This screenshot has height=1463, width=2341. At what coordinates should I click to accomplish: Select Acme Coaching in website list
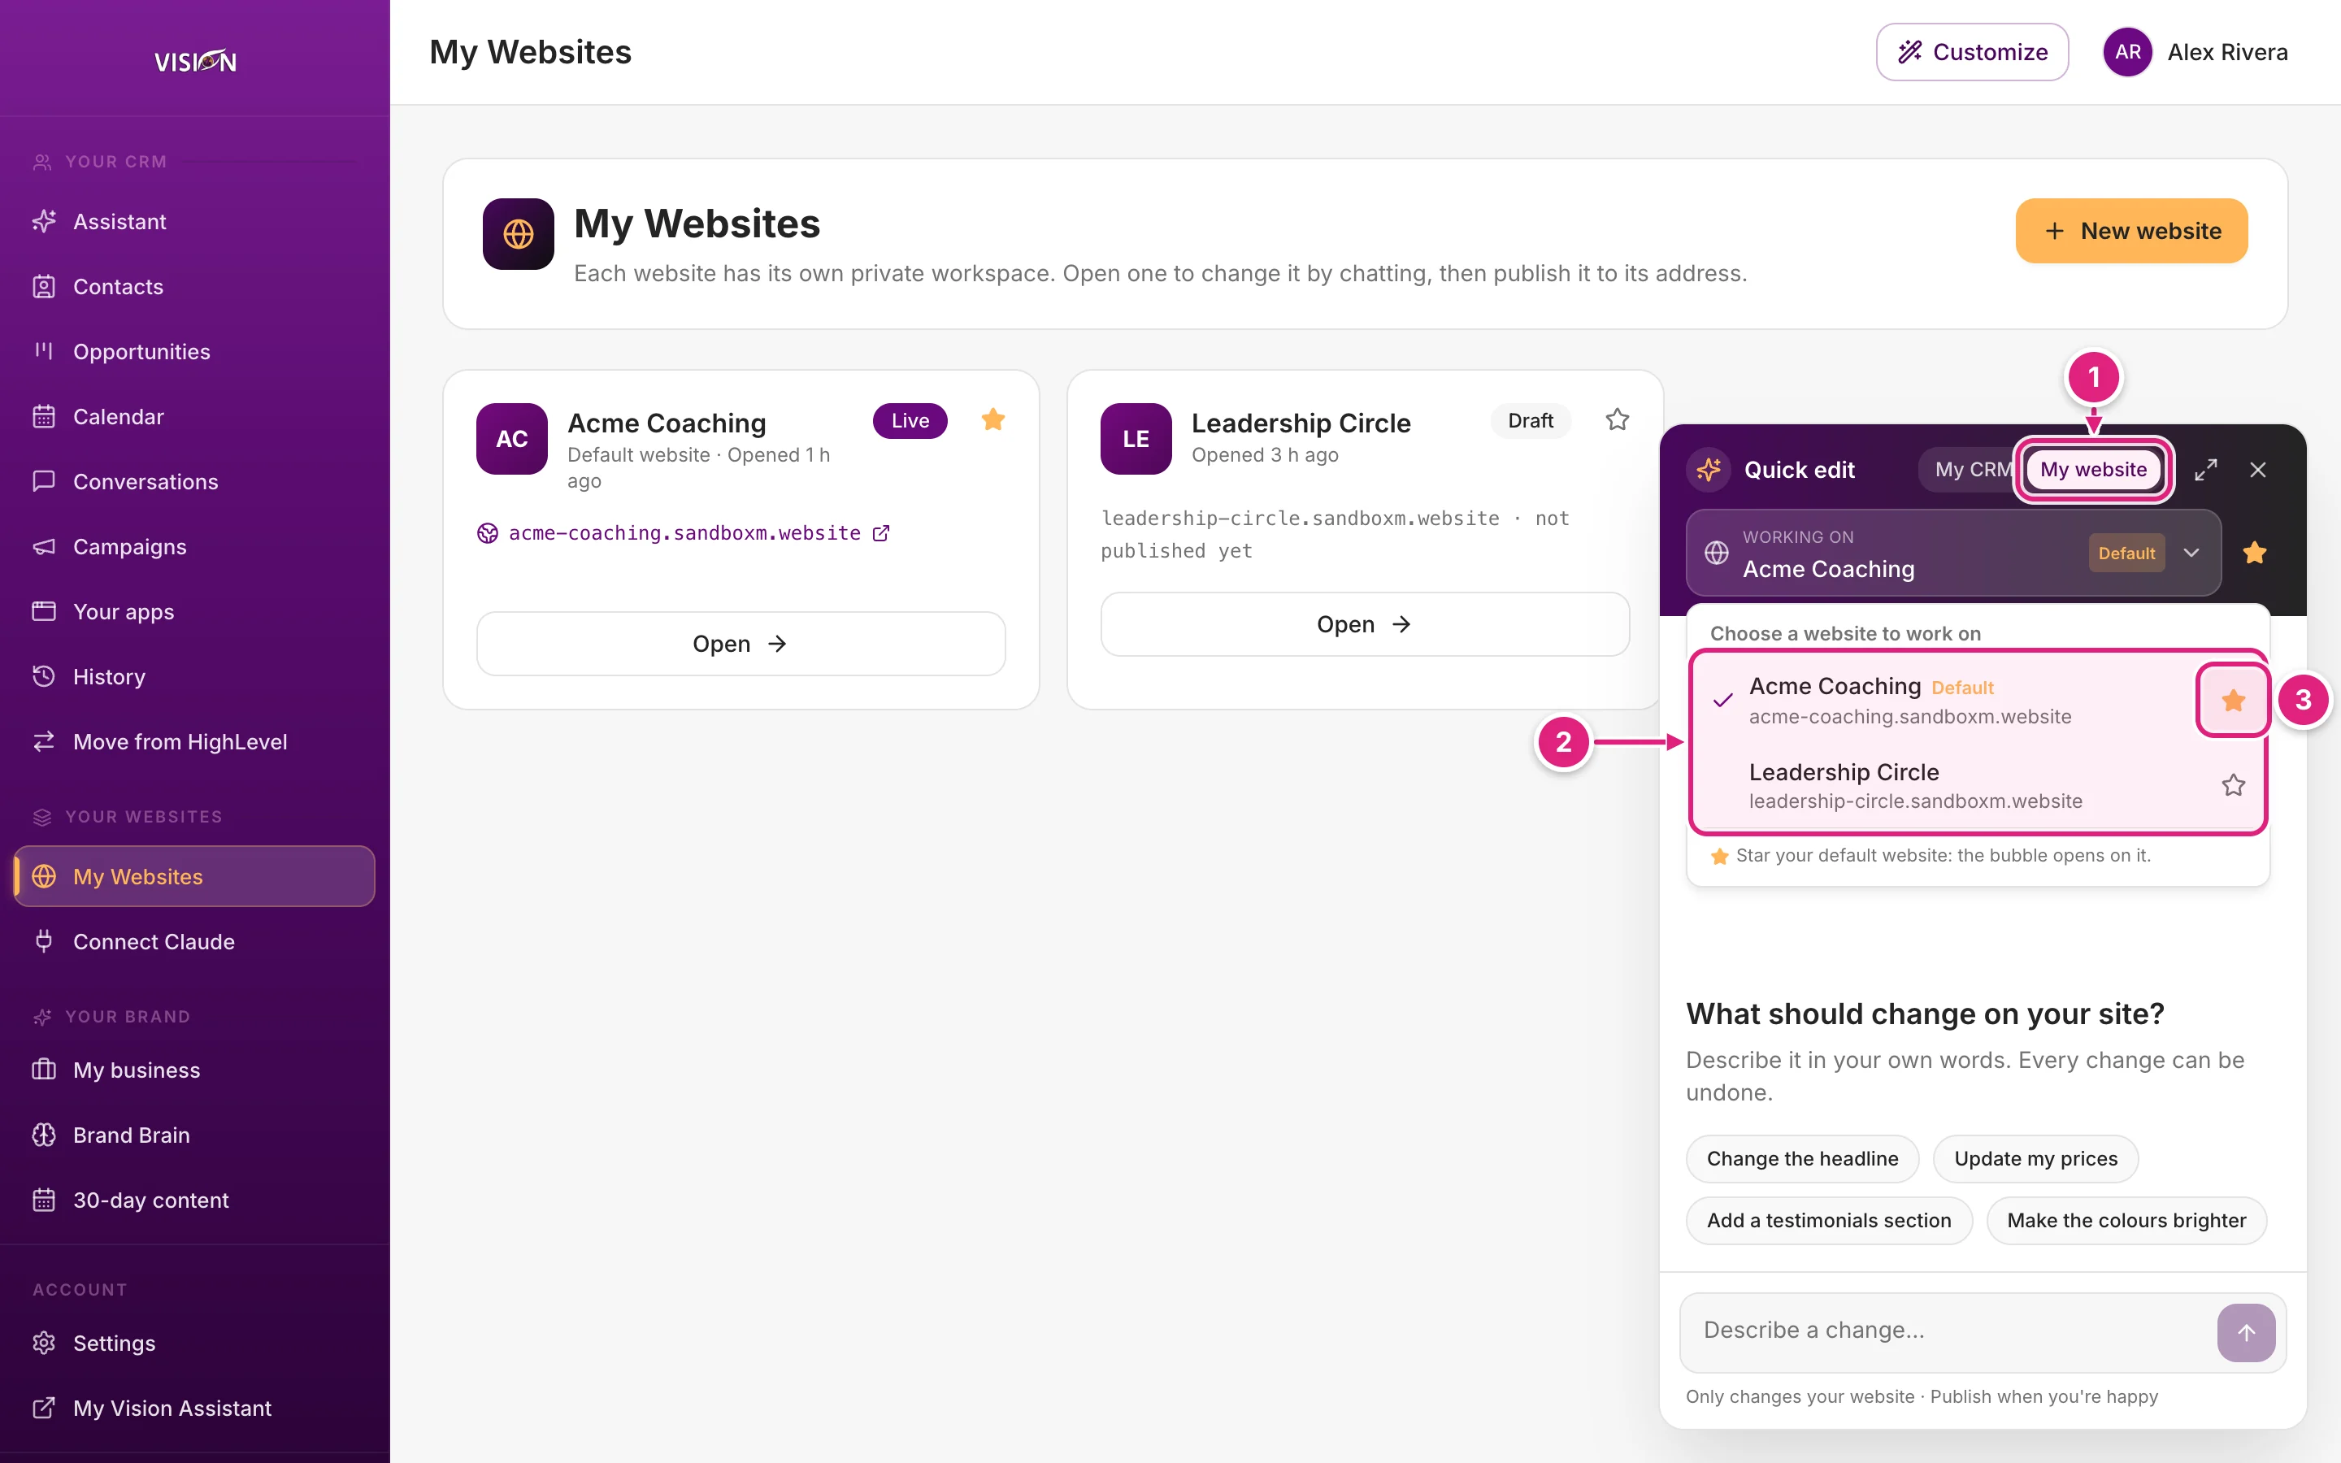coord(1944,701)
